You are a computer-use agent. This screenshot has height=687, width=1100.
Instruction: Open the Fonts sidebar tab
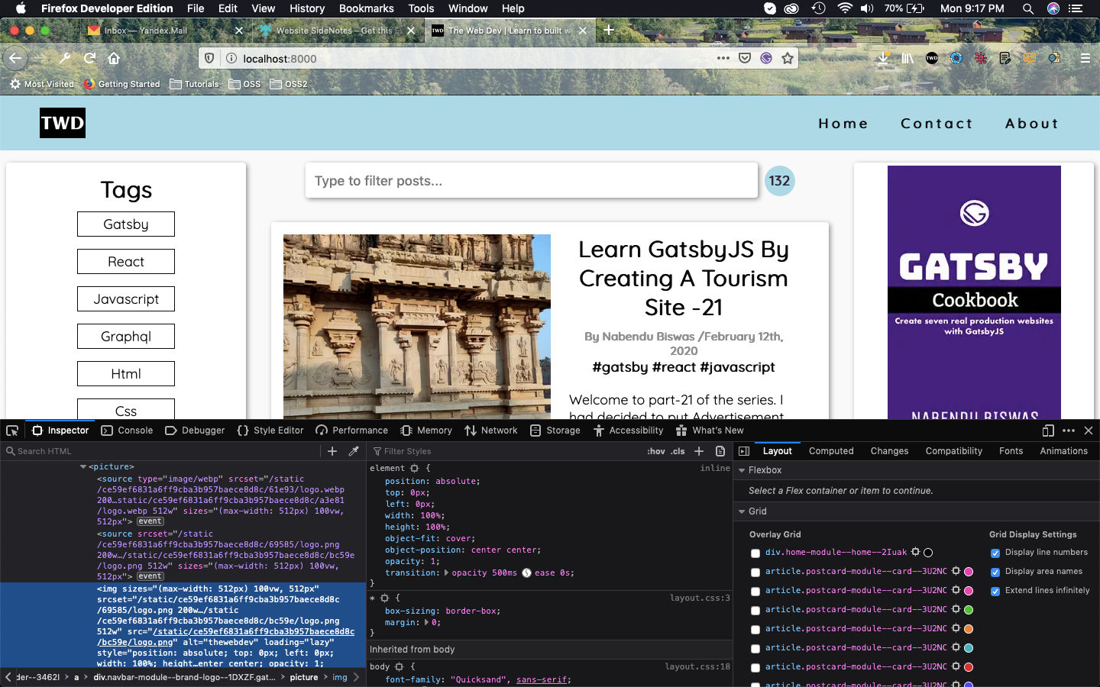pyautogui.click(x=1011, y=451)
